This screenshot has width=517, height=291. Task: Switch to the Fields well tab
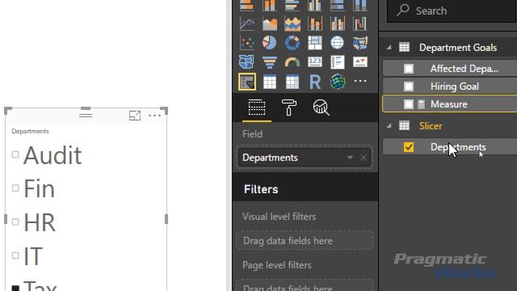coord(257,108)
